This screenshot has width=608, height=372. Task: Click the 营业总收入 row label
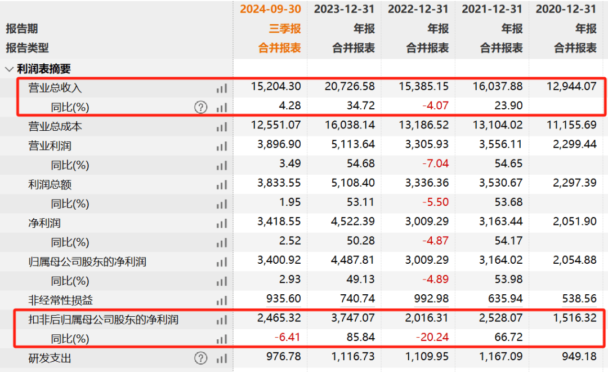pyautogui.click(x=55, y=88)
